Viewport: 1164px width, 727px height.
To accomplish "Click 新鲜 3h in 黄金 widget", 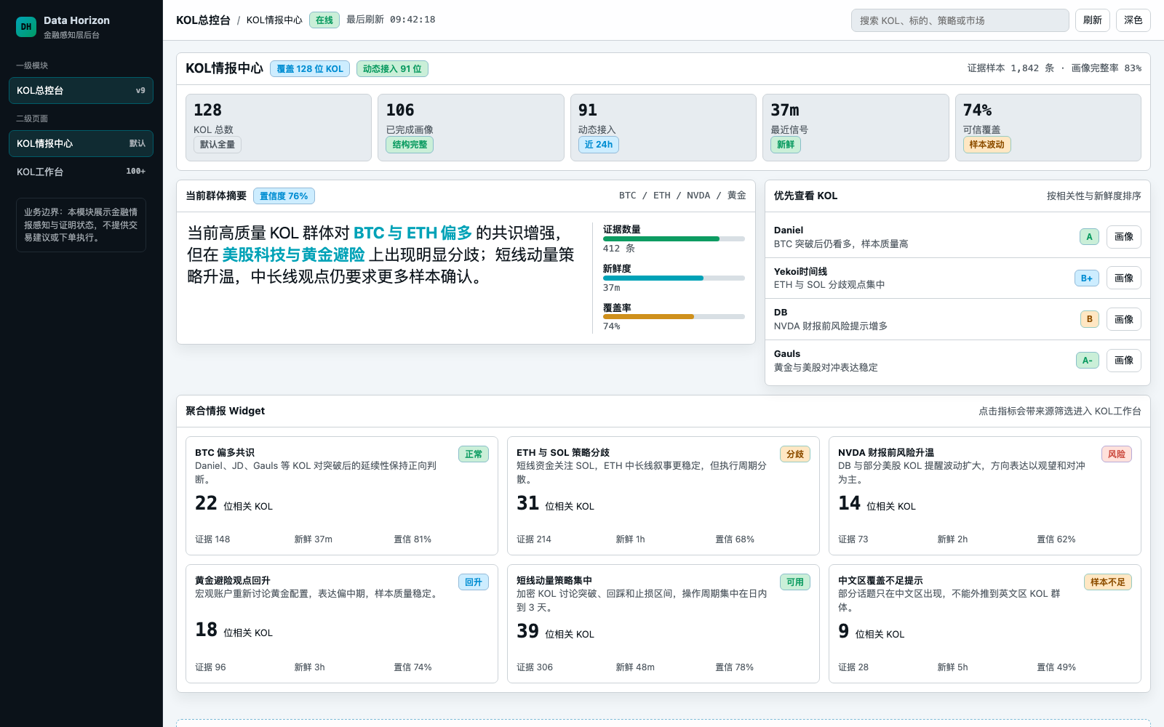I will tap(309, 667).
